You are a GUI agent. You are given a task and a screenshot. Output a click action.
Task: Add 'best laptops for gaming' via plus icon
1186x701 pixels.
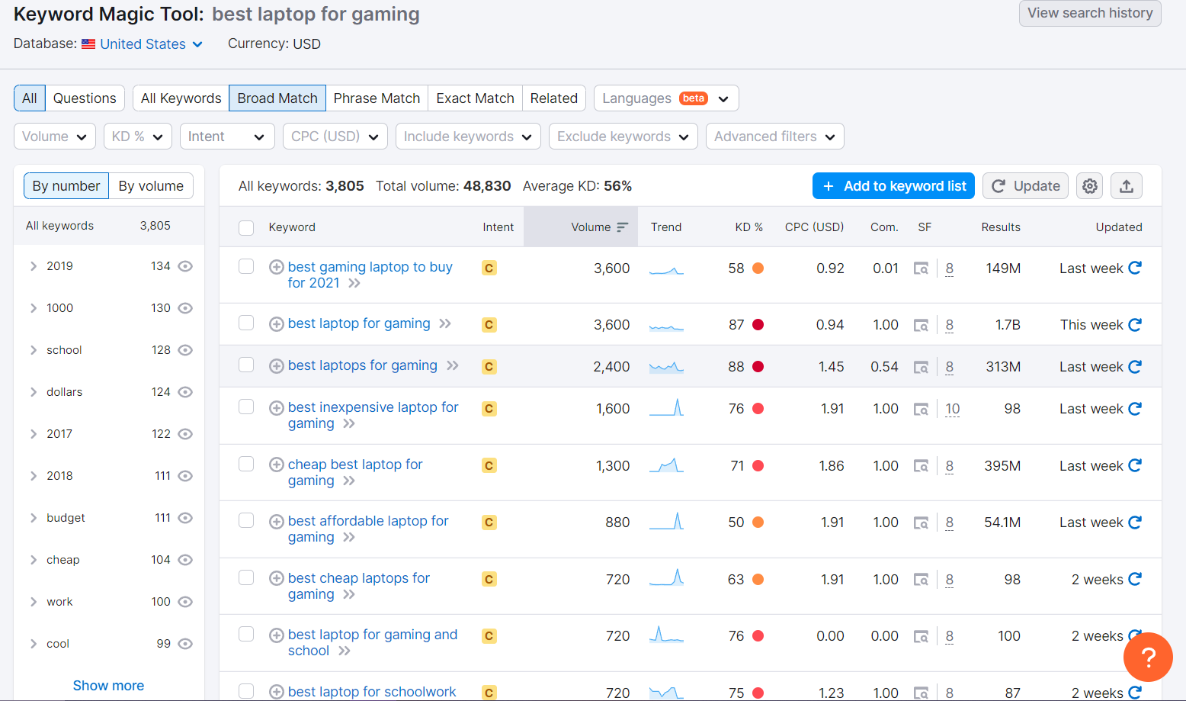pyautogui.click(x=277, y=366)
